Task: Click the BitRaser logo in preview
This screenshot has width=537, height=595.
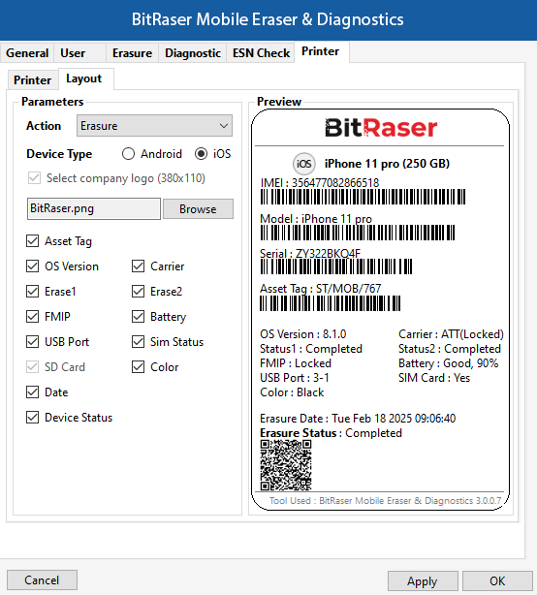Action: (x=381, y=128)
